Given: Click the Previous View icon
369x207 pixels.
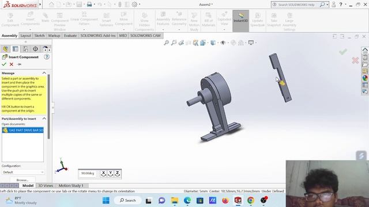Looking at the screenshot, I should [x=181, y=43].
